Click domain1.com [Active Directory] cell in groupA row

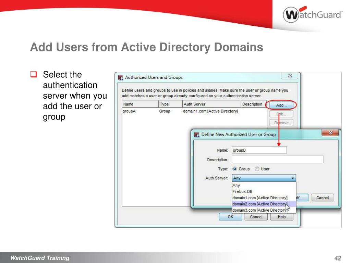coord(210,111)
